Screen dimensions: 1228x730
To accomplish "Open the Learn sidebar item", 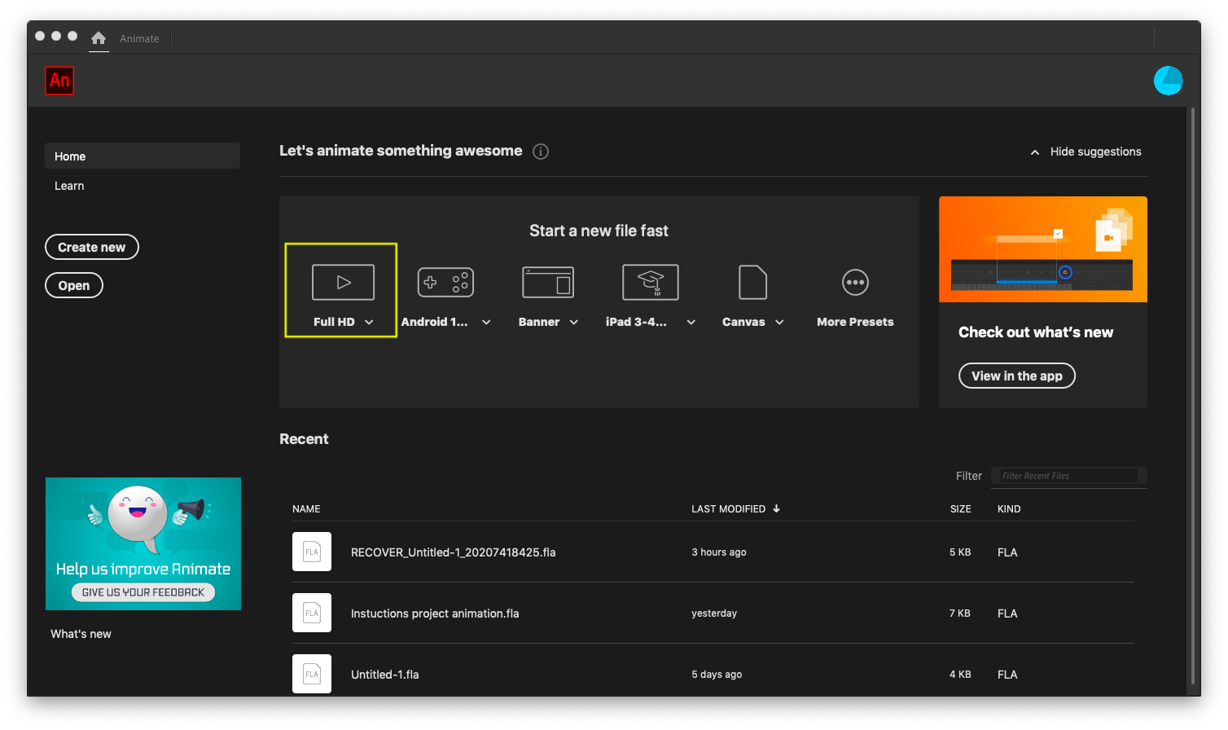I will [x=69, y=186].
